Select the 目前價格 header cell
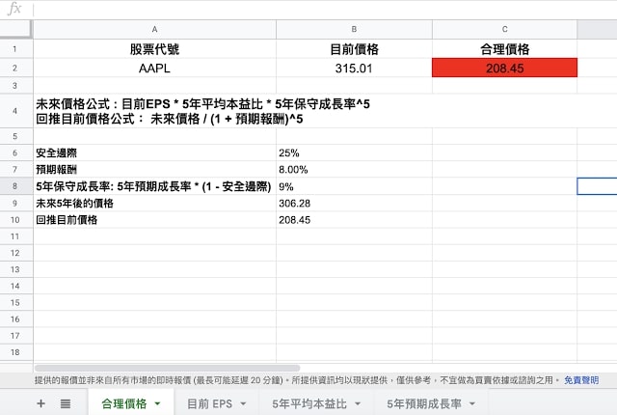This screenshot has width=617, height=415. (354, 49)
